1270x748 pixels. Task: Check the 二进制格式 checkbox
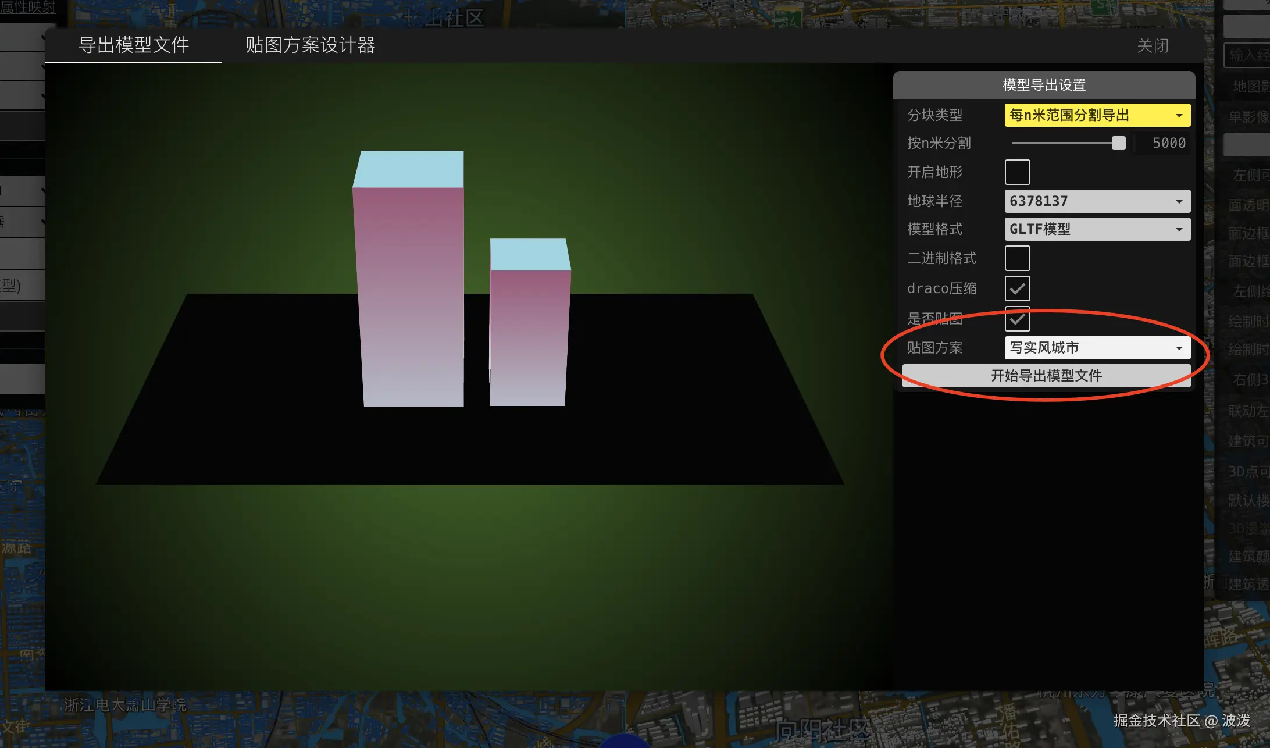click(1017, 258)
